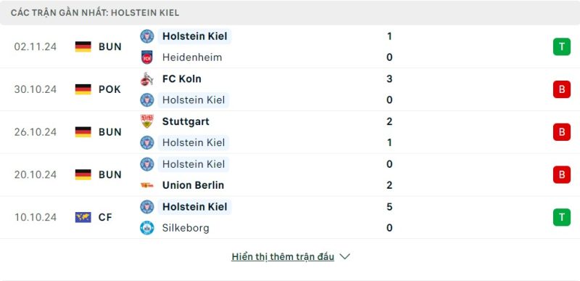This screenshot has width=580, height=281.
Task: Click the Heidenheim club crest
Action: [147, 57]
